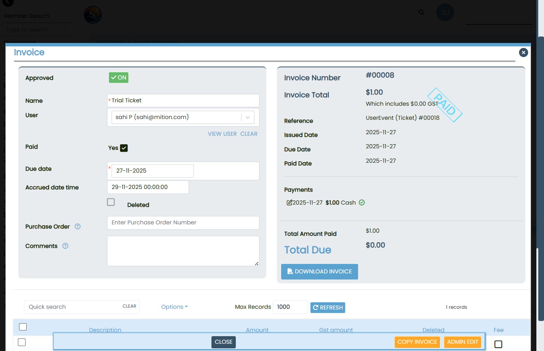Click the COPY INVOICE button

click(x=417, y=342)
